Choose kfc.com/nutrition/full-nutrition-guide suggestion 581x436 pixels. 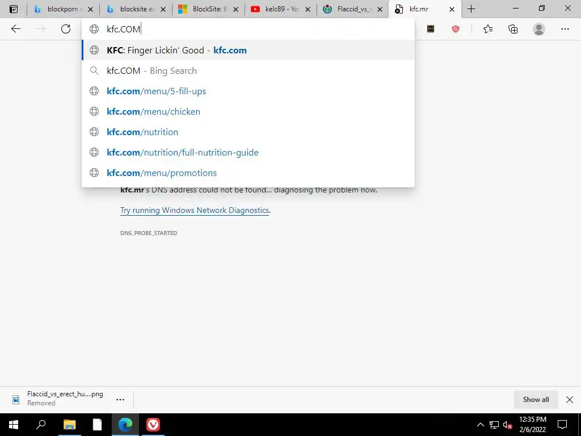(249, 152)
